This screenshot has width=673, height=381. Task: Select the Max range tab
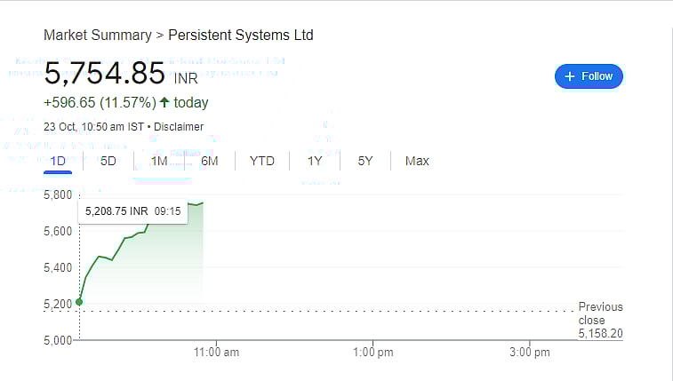417,161
